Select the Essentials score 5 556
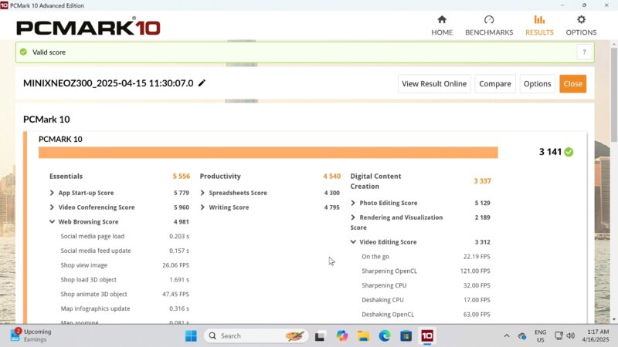The height and width of the screenshot is (347, 618). pos(182,177)
